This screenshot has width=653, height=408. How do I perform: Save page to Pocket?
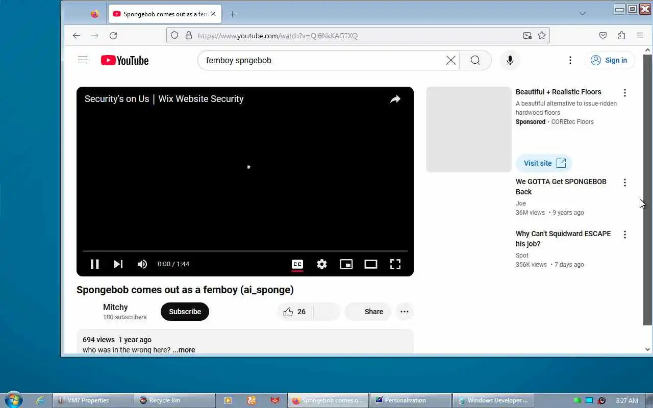coord(603,35)
